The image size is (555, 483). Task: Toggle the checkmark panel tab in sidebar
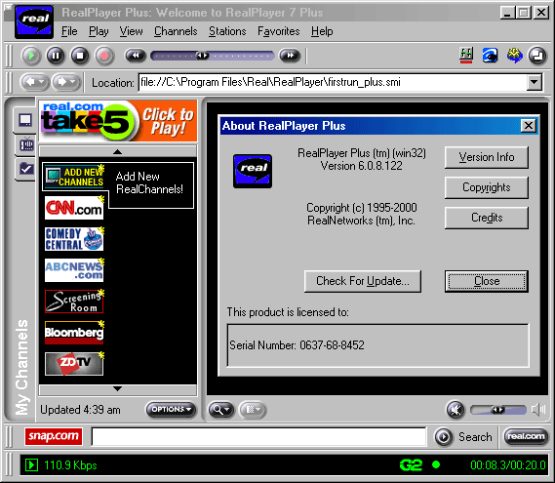[x=25, y=169]
